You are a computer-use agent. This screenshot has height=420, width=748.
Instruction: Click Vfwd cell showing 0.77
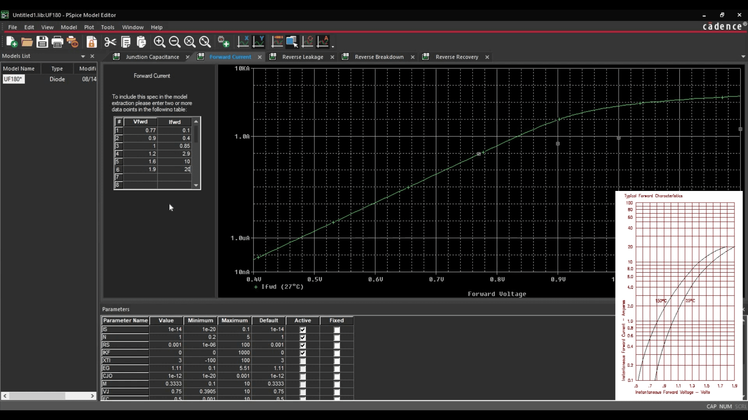pos(141,131)
